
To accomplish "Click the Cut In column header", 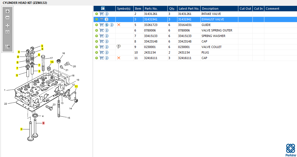I will click(x=258, y=9).
